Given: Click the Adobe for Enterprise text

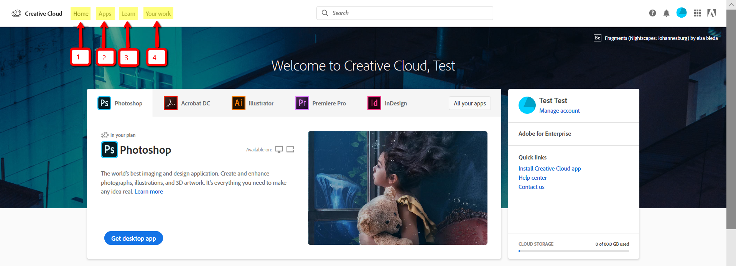Looking at the screenshot, I should [545, 134].
